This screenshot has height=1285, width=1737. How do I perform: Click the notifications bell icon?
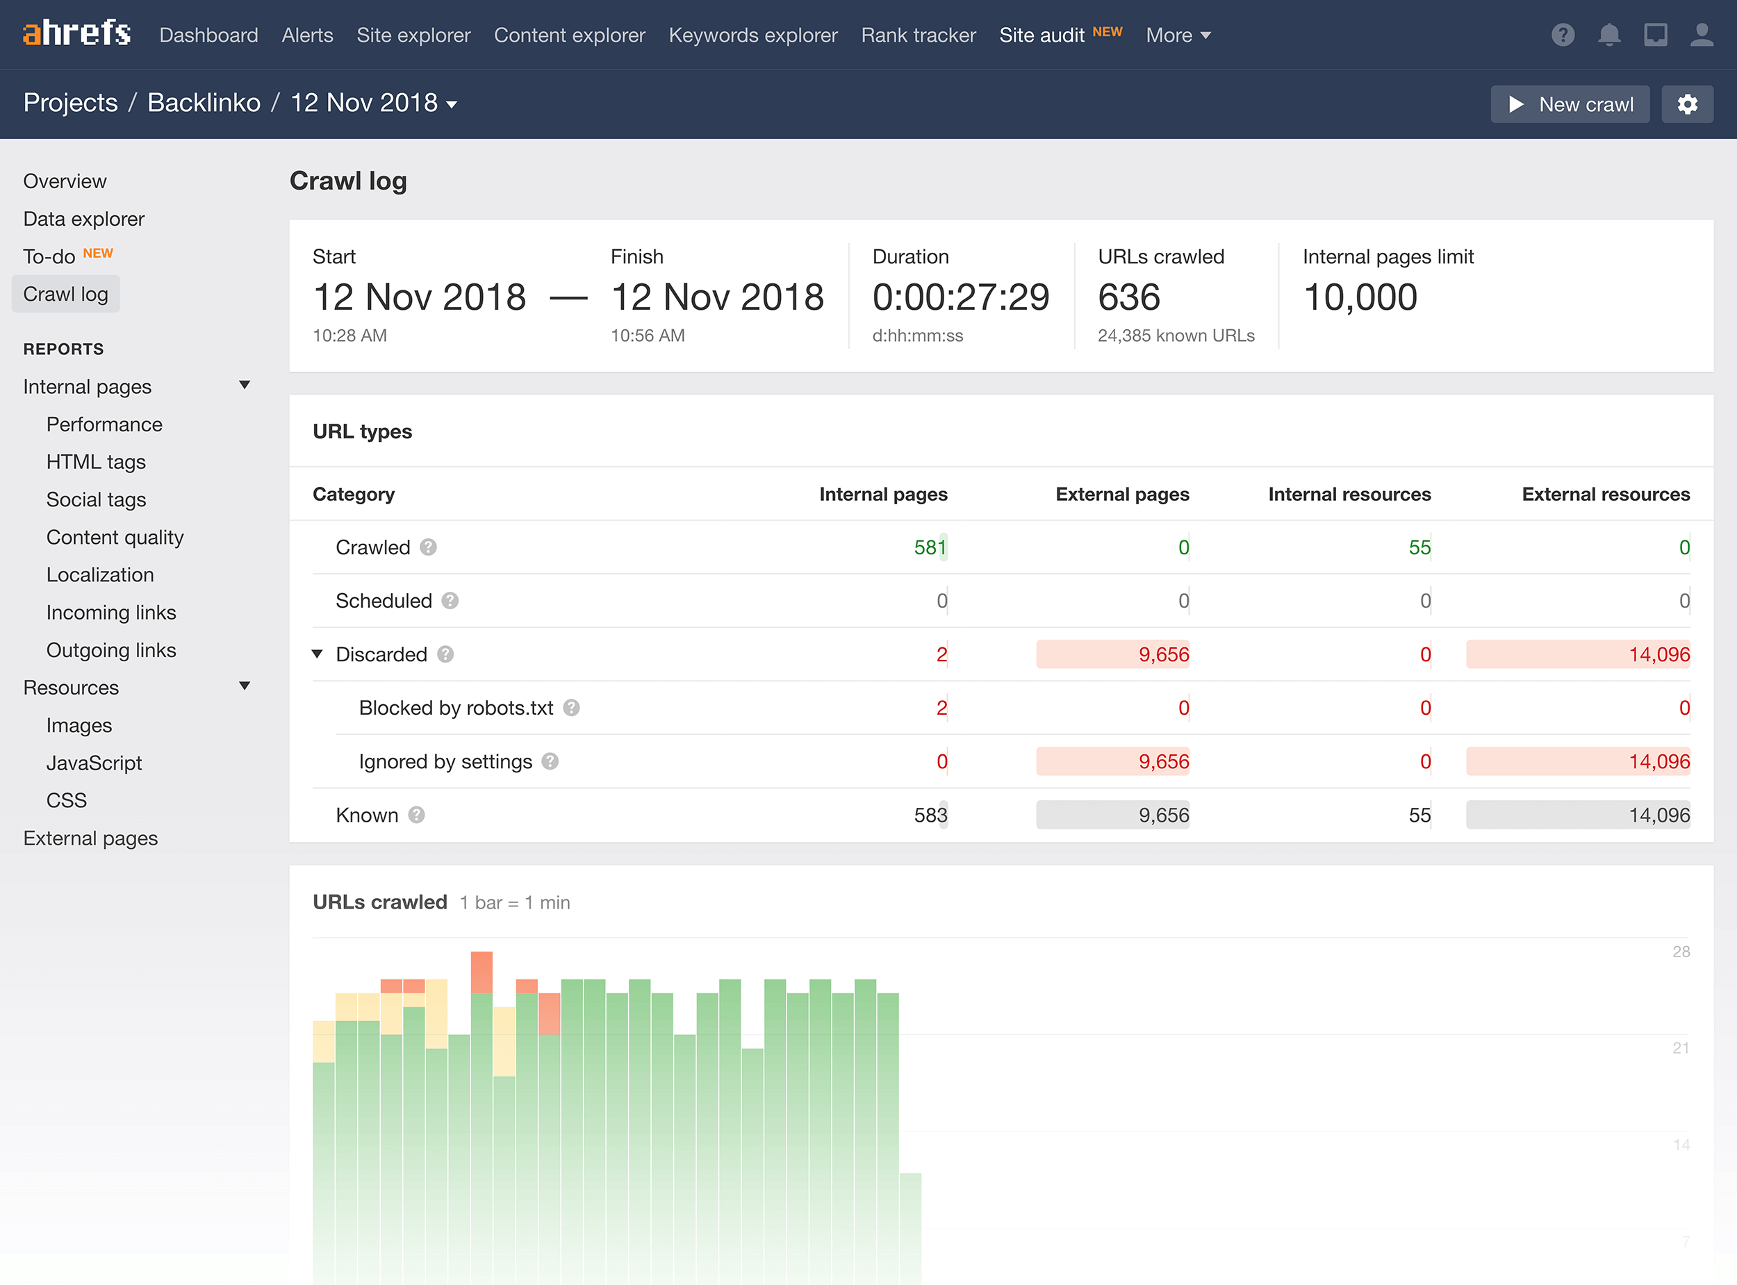(x=1608, y=35)
